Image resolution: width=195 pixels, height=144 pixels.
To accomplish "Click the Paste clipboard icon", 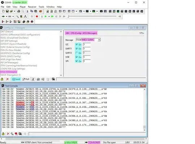I will 36,11.
